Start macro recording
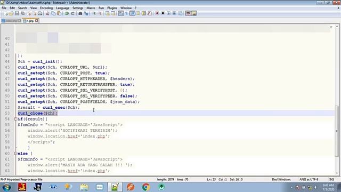This screenshot has width=341, height=192. [157, 13]
